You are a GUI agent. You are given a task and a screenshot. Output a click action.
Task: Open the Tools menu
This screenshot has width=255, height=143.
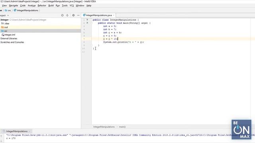click(x=65, y=6)
